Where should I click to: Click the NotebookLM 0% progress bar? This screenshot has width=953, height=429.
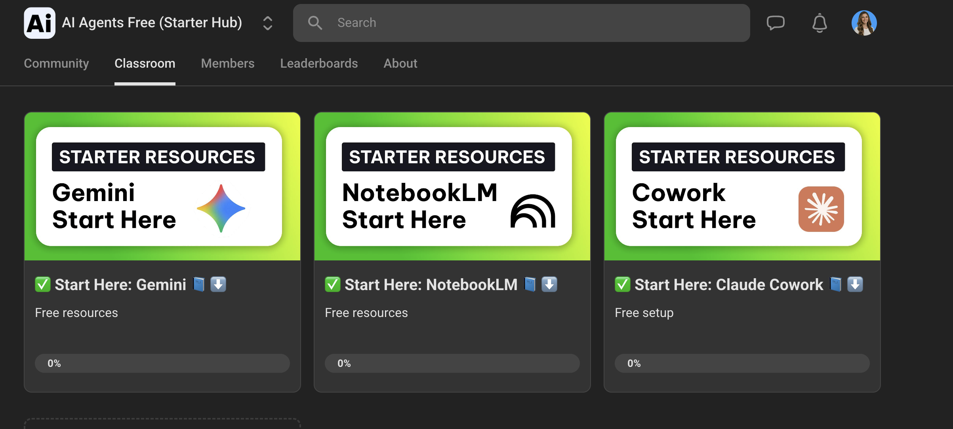click(452, 363)
